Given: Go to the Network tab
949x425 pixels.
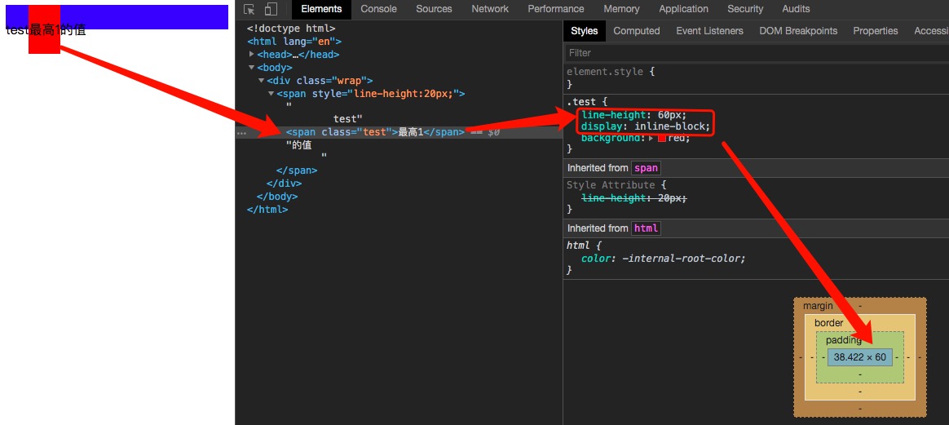Looking at the screenshot, I should (490, 9).
